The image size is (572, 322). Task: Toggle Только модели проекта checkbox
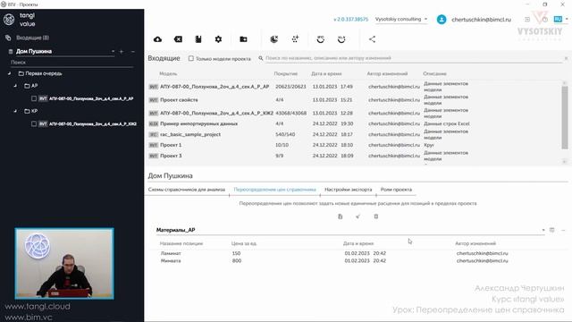click(190, 58)
